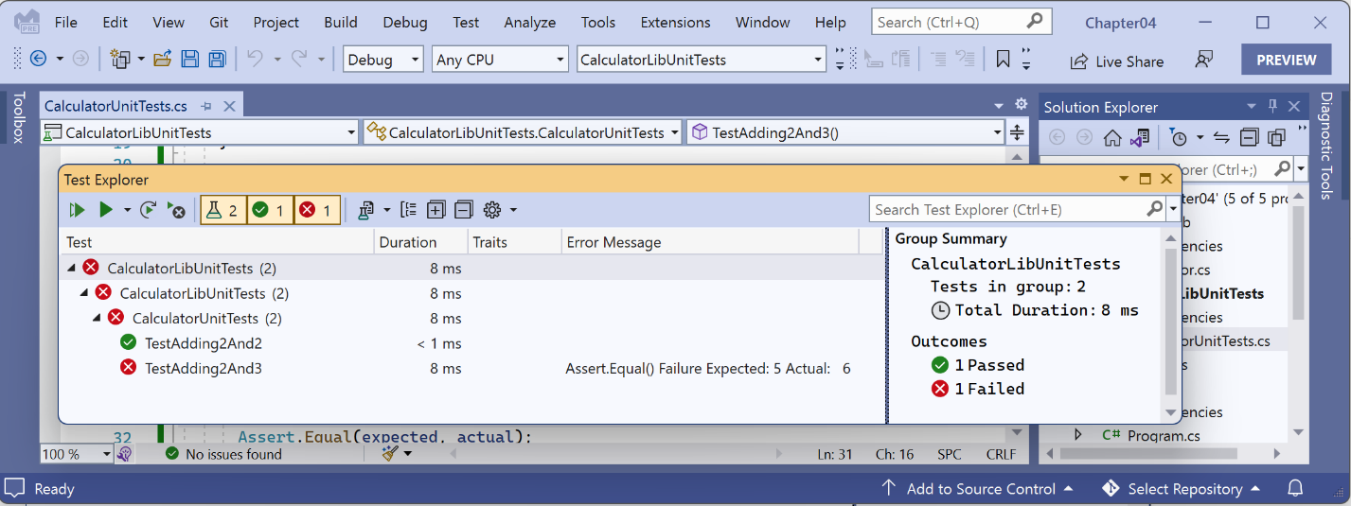Click the Live Share button

click(x=1117, y=61)
